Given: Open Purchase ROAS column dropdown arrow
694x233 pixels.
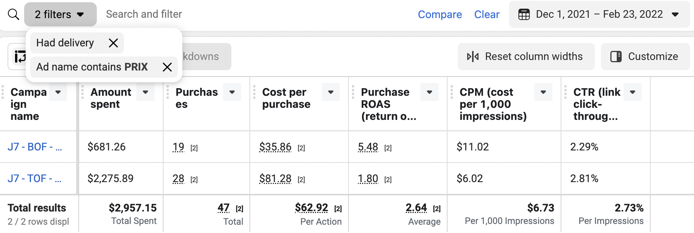Looking at the screenshot, I should (x=429, y=92).
